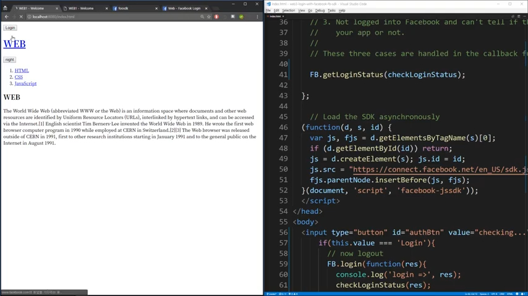This screenshot has height=296, width=528.
Task: Click the zoom magnifier icon in the address bar
Action: point(202,17)
